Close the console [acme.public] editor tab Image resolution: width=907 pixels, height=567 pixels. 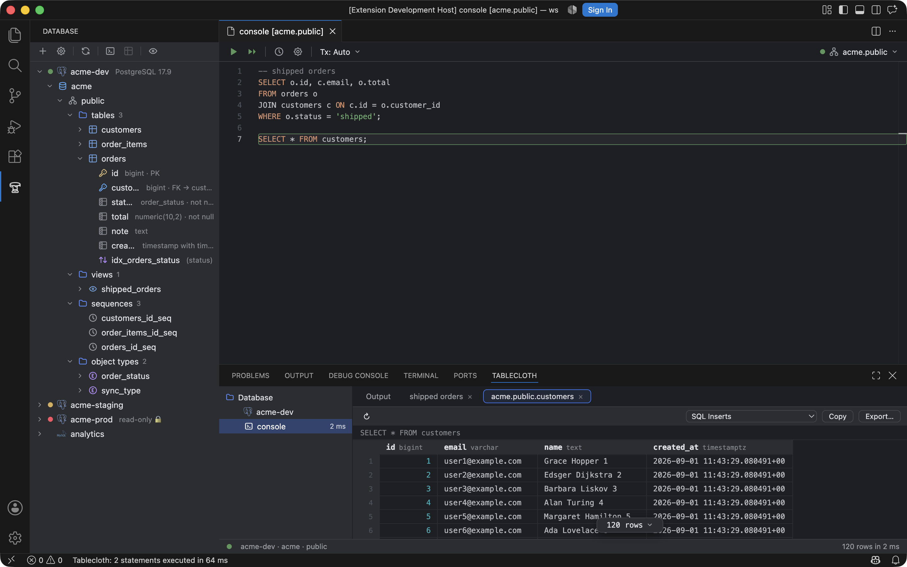point(333,31)
